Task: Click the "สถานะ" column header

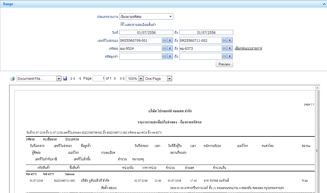Action: pos(306,146)
